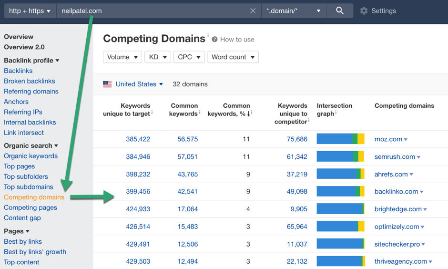Click the United States flag icon
Viewport: 448px width, 269px height.
[x=107, y=84]
